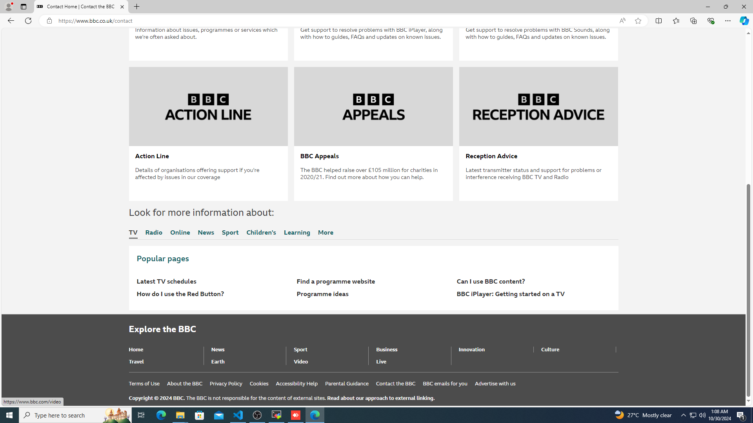Viewport: 753px width, 423px height.
Task: Go to Culture in footer
Action: (x=550, y=350)
